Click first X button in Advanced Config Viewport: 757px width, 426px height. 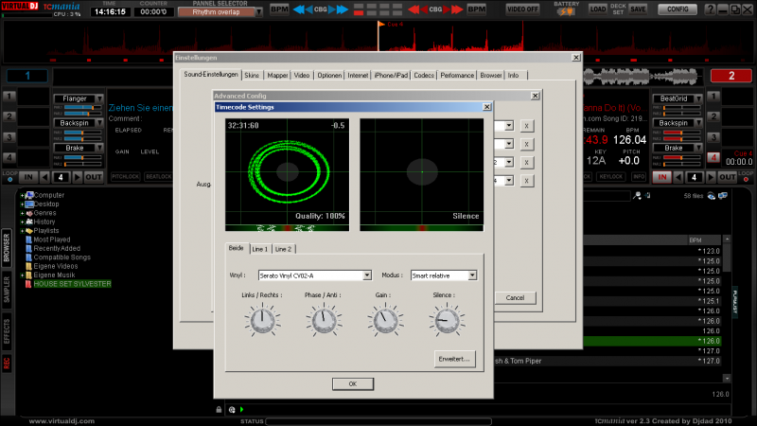click(x=527, y=126)
